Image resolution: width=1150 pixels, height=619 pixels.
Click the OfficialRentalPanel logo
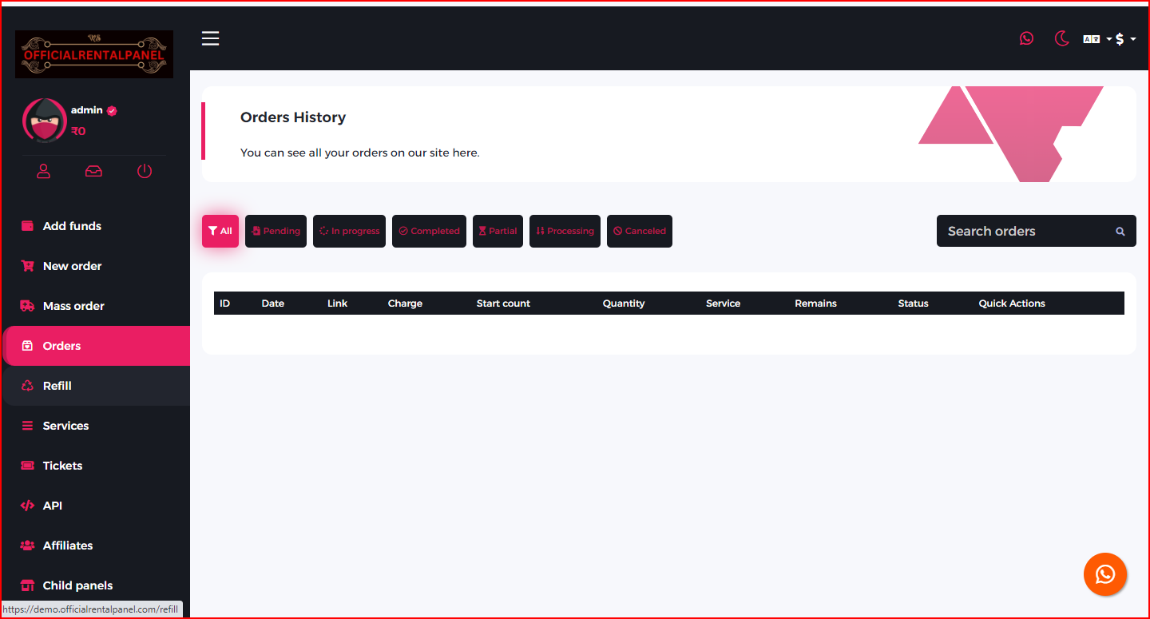click(93, 54)
